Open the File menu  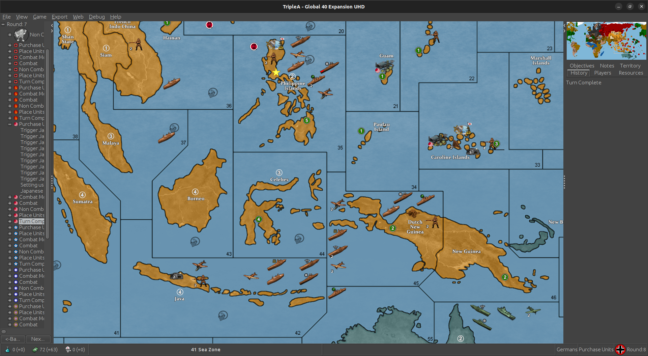pos(6,17)
